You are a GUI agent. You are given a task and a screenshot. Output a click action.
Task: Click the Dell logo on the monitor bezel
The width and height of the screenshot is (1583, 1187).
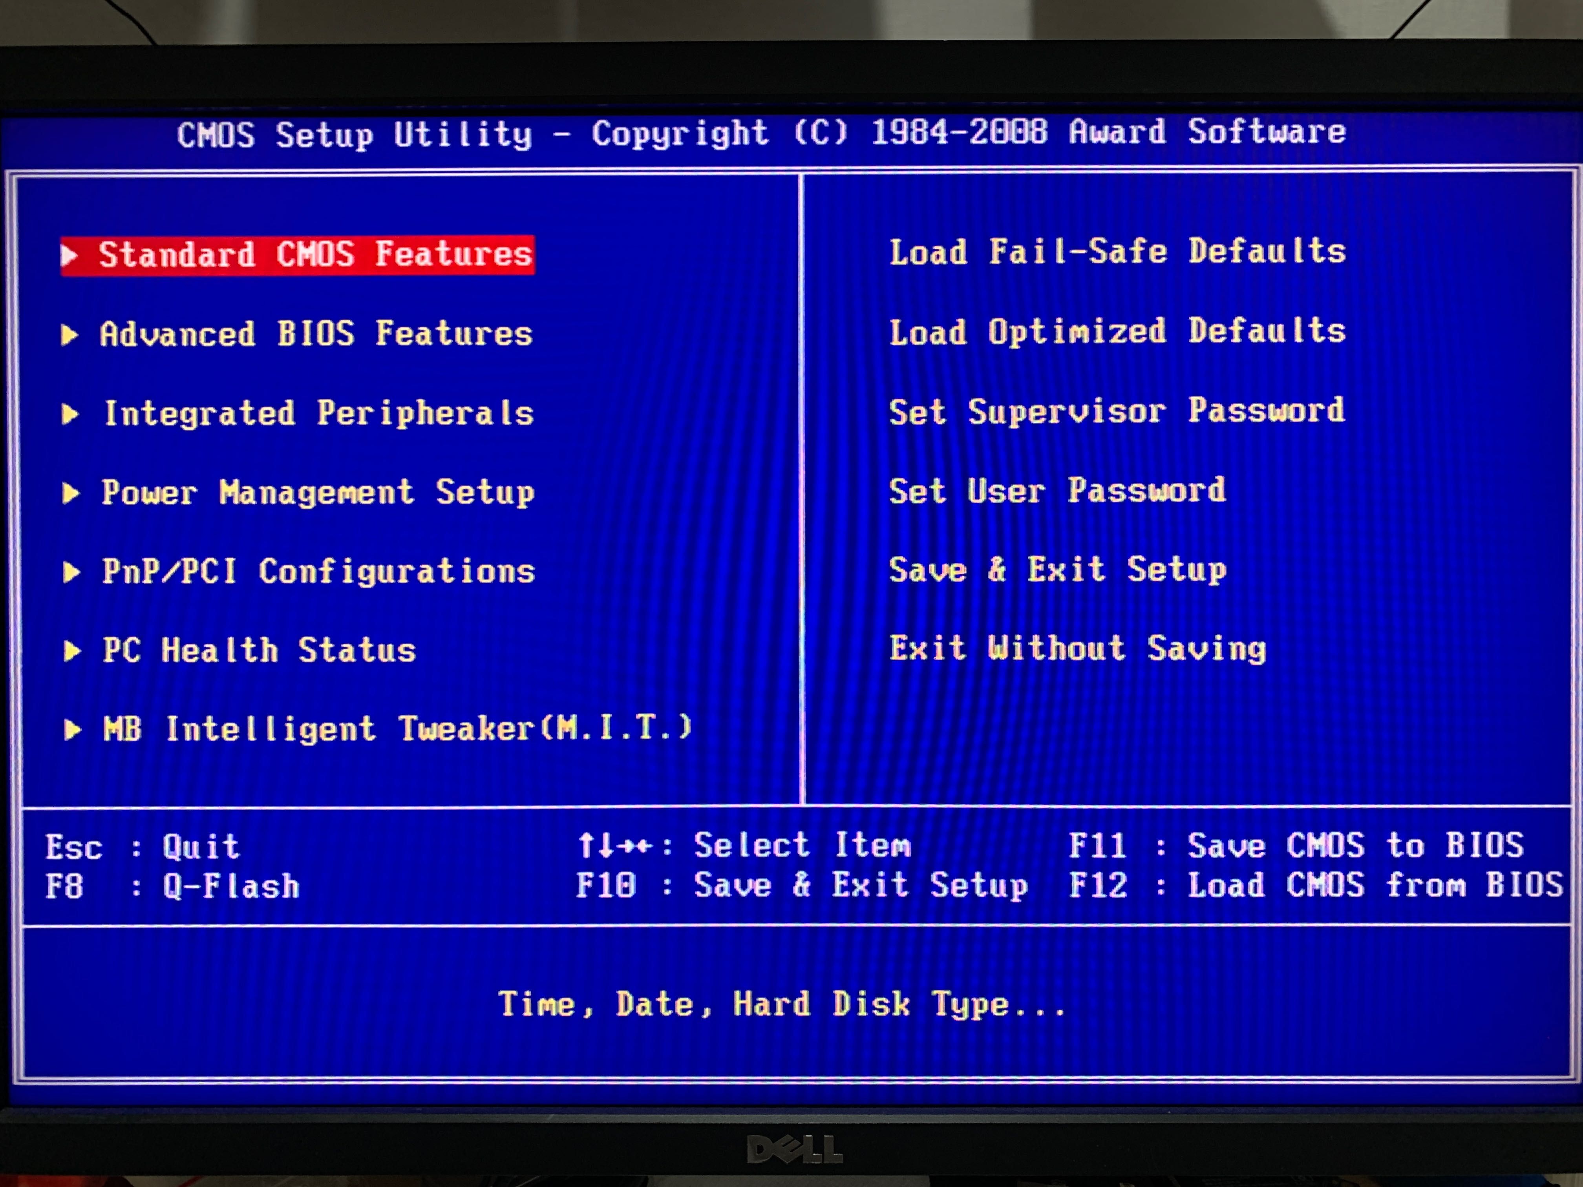(x=794, y=1150)
